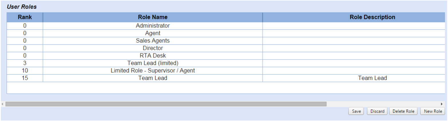Click the horizontal scrollbar thumb

click(x=166, y=104)
